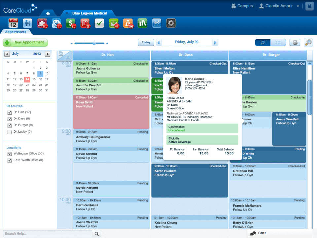This screenshot has height=238, width=317.
Task: Uncheck the Dr. Han resource filter
Action: coord(9,112)
